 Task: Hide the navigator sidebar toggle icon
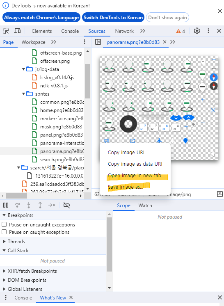98,42
